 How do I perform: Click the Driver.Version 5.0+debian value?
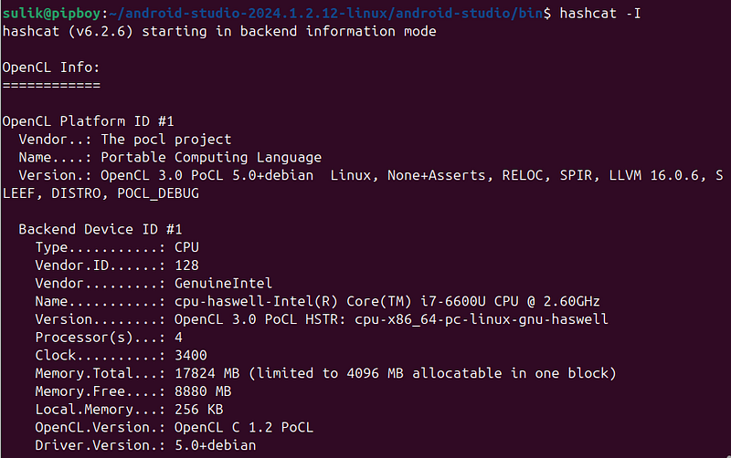[215, 445]
